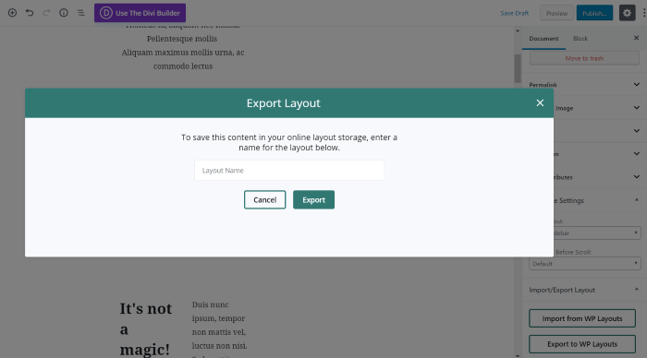The image size is (647, 358).
Task: Collapse the Settings panel arrow
Action: tap(637, 200)
